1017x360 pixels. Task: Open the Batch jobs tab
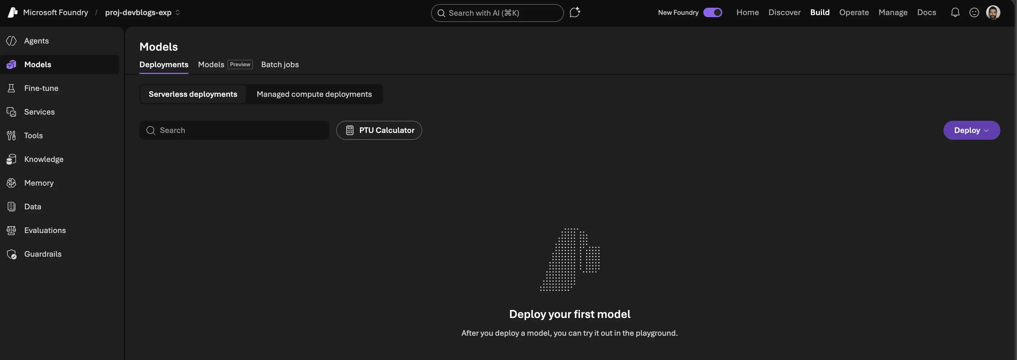click(x=280, y=65)
